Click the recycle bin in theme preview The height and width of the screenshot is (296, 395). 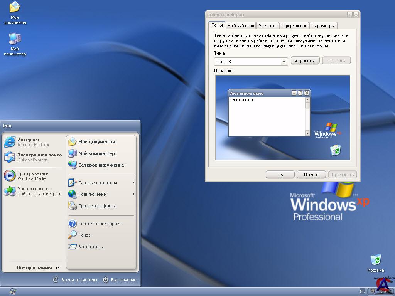[x=336, y=150]
